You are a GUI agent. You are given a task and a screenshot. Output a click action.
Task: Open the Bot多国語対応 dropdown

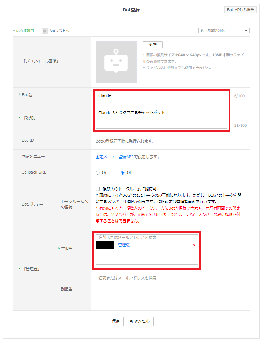point(224,31)
